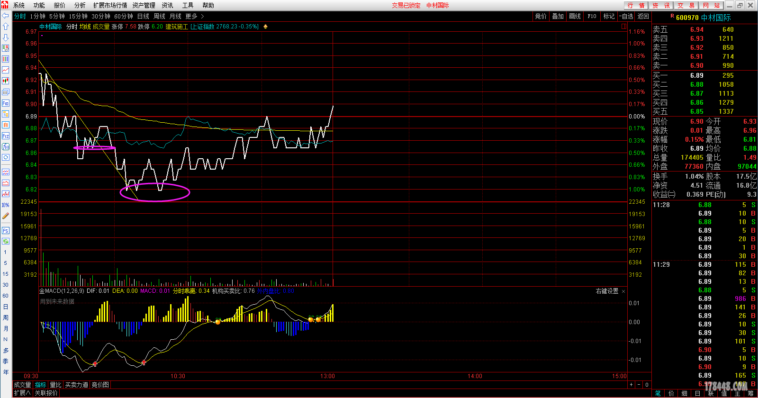Click the orange document sidebar icon
Image resolution: width=758 pixels, height=398 pixels.
point(6,125)
